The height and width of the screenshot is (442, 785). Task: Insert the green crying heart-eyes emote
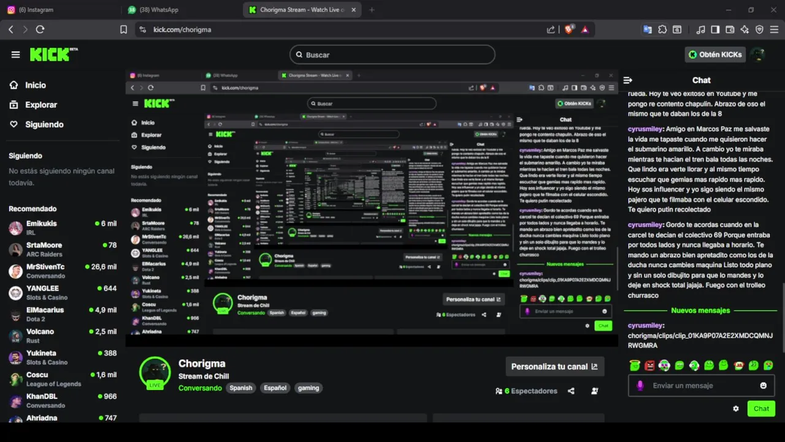[x=768, y=365]
